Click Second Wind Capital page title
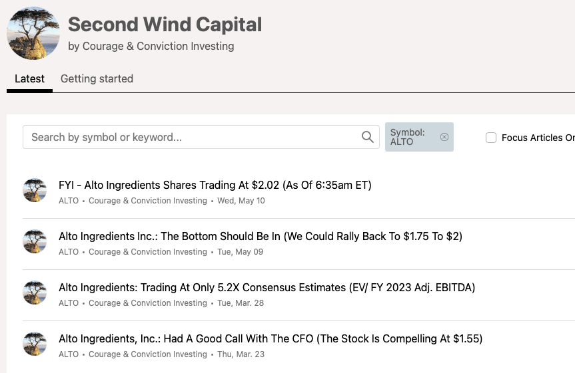The height and width of the screenshot is (373, 575). tap(165, 25)
